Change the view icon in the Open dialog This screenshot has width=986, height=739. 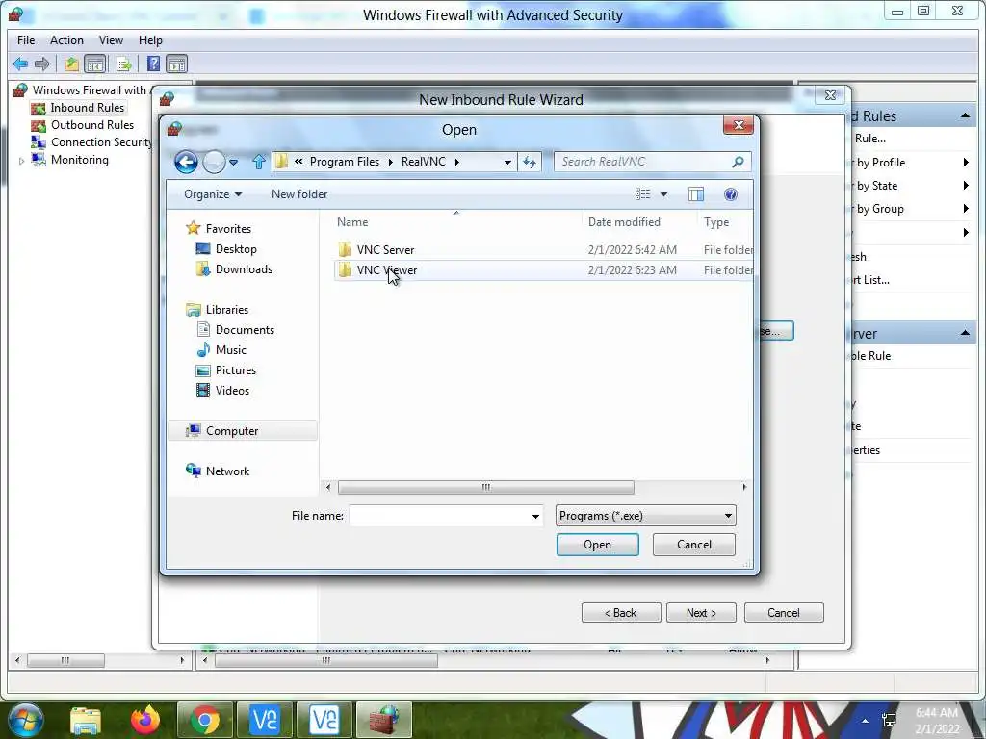tap(642, 194)
